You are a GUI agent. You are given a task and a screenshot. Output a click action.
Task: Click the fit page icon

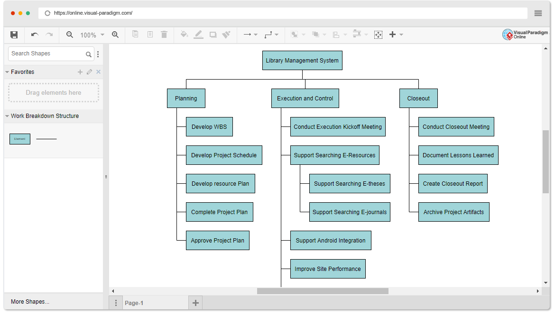pyautogui.click(x=379, y=35)
